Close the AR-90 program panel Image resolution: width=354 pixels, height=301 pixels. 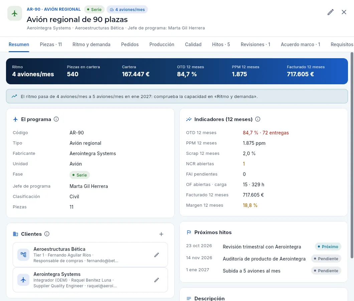tap(344, 12)
